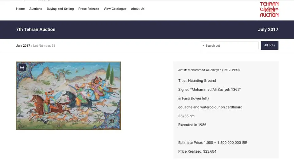
Task: Click into the Search Lot field
Action: click(x=230, y=45)
